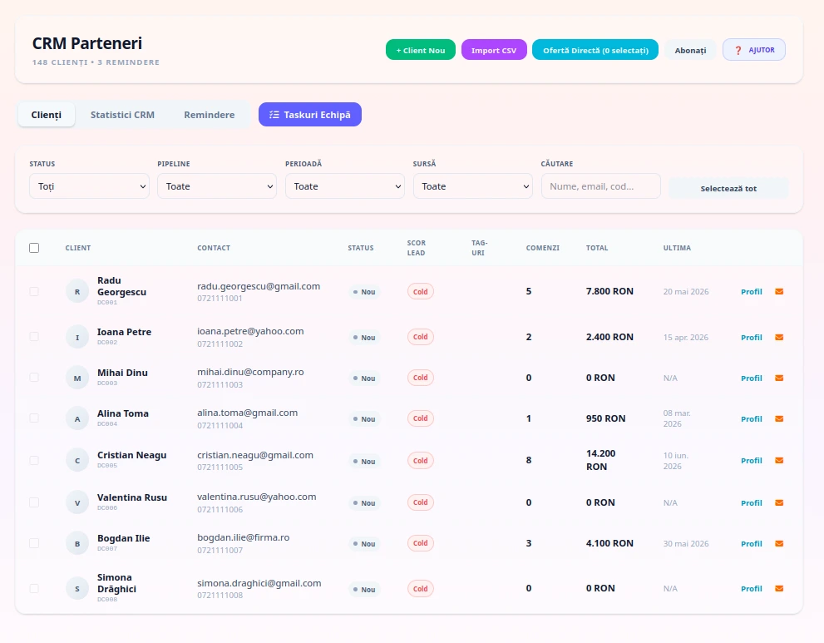Viewport: 824px width, 643px height.
Task: Click the B avatar of Bogdan Ilie
Action: point(77,544)
